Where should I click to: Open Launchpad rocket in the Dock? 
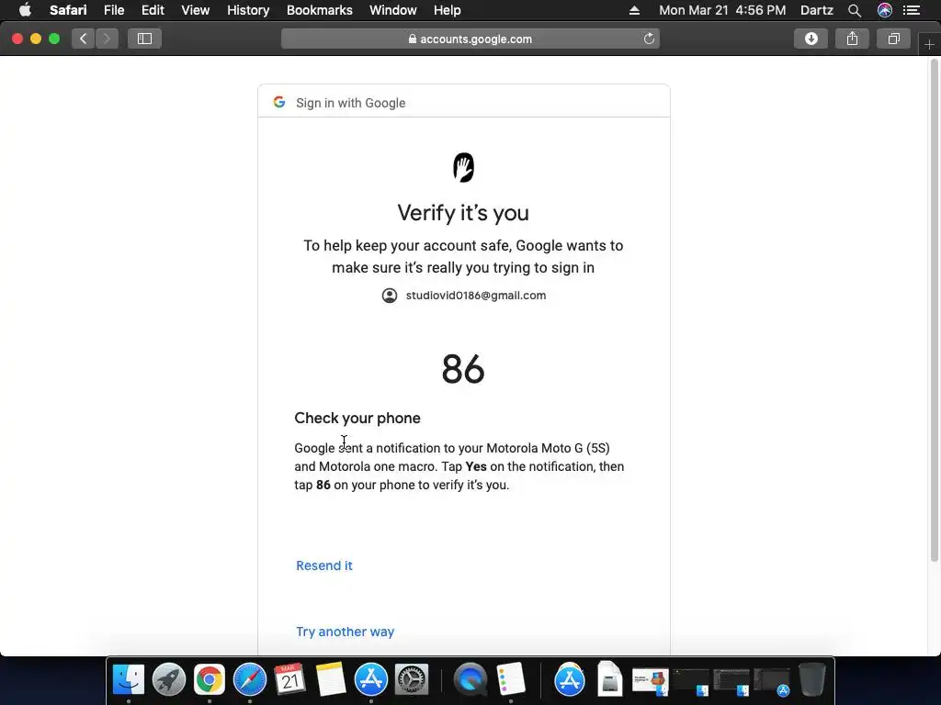pos(169,679)
